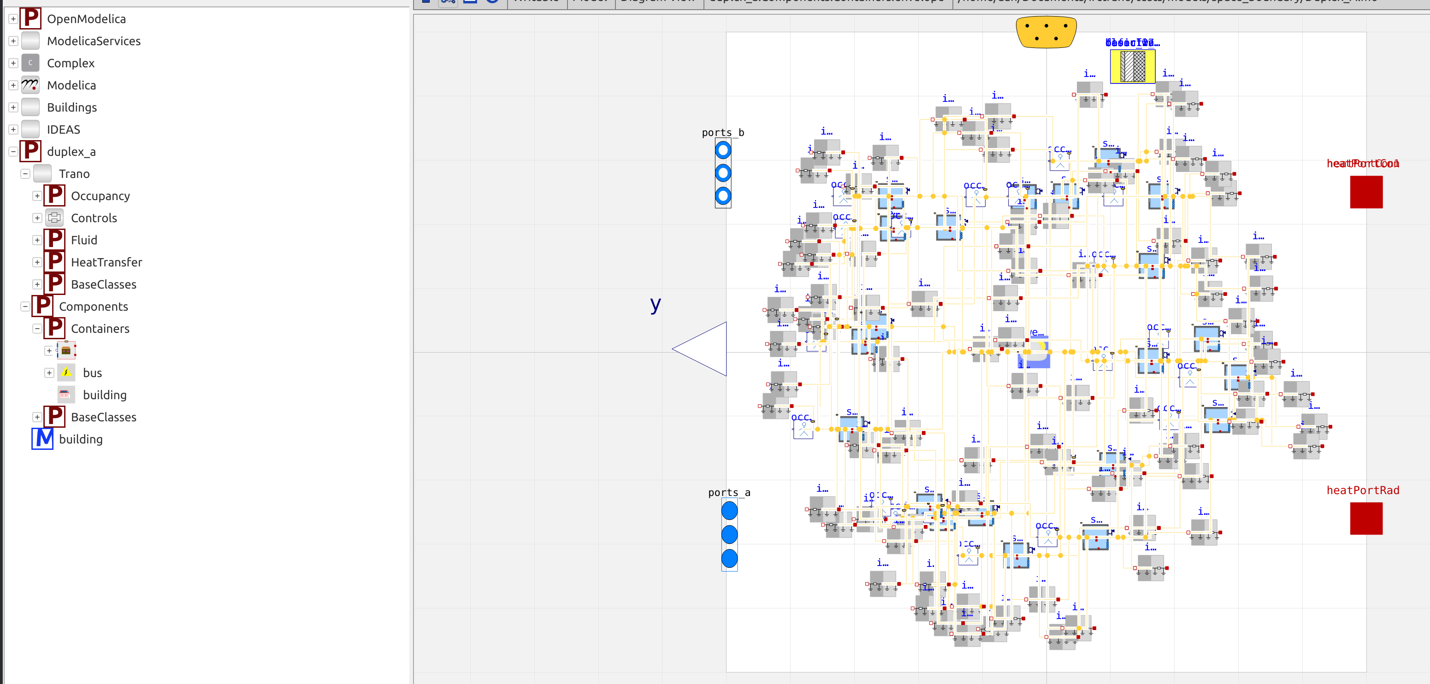Click the yellow lightning bus icon
Image resolution: width=1430 pixels, height=684 pixels.
pos(66,372)
